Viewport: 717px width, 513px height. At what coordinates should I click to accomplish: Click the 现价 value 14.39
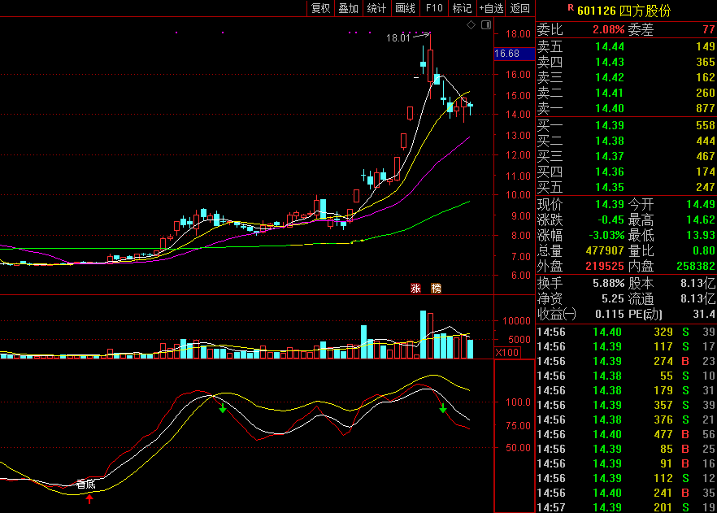pos(610,204)
